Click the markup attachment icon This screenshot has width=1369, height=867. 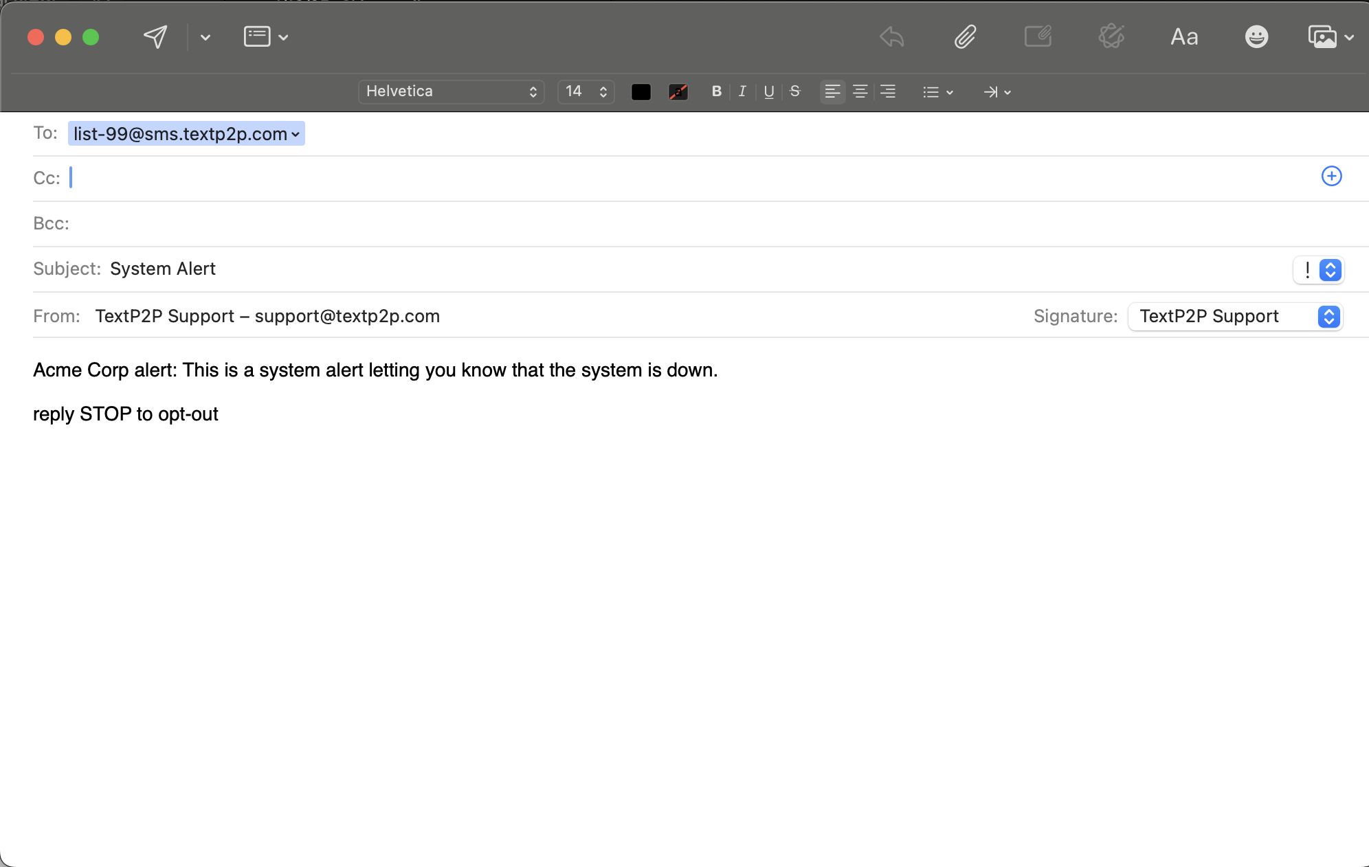point(1038,36)
